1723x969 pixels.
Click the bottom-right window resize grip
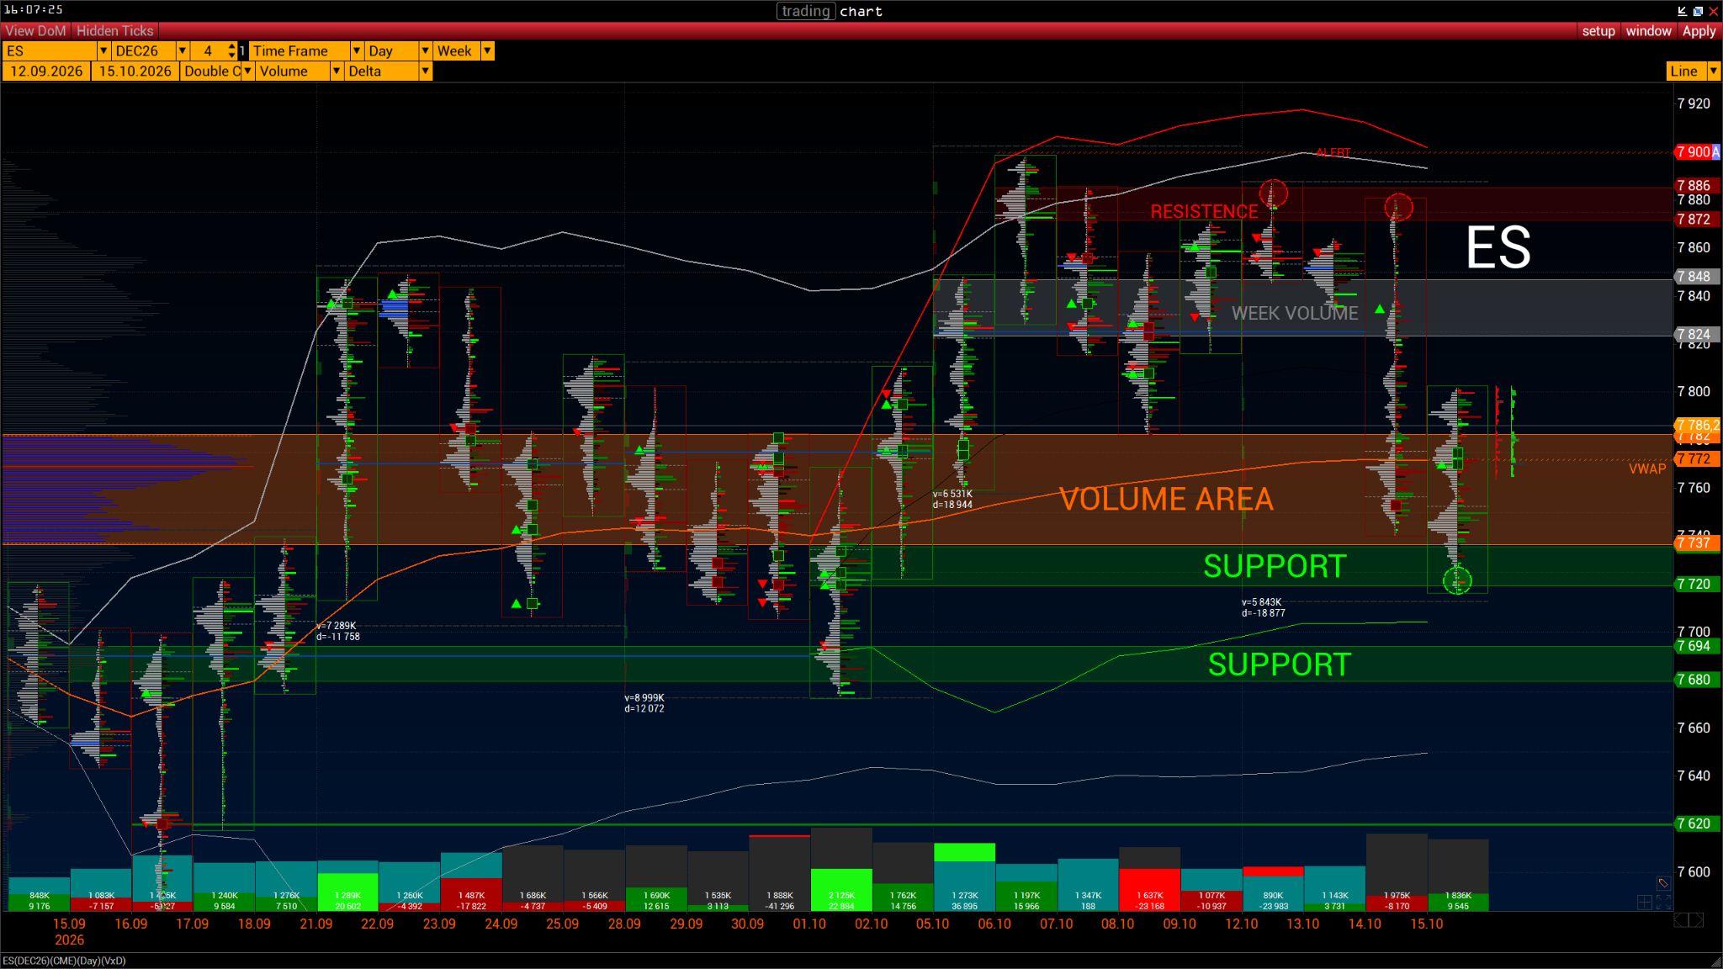point(1716,961)
